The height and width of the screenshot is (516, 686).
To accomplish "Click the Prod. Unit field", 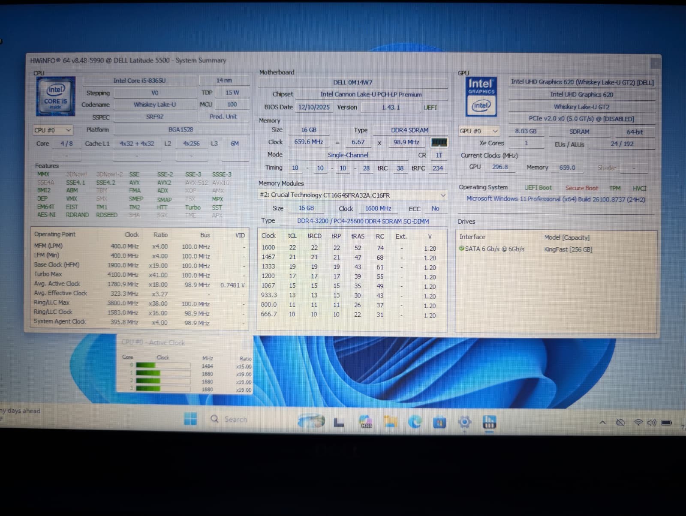I will pos(223,117).
